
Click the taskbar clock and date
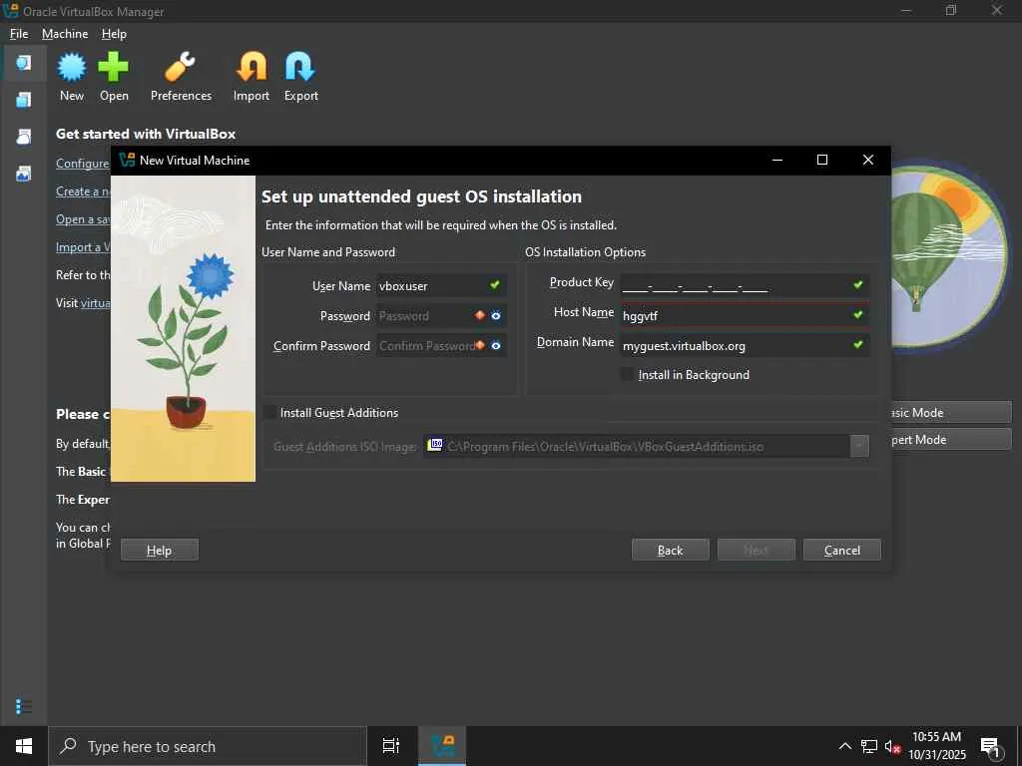pos(936,746)
